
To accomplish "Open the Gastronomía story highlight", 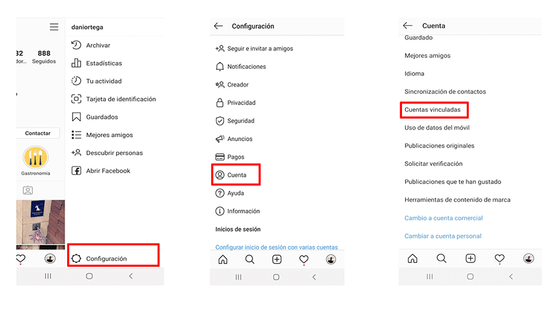I will click(36, 159).
